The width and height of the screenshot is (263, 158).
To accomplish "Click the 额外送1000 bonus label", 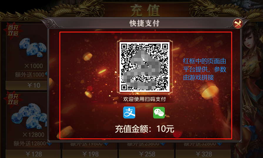I will 30,75.
